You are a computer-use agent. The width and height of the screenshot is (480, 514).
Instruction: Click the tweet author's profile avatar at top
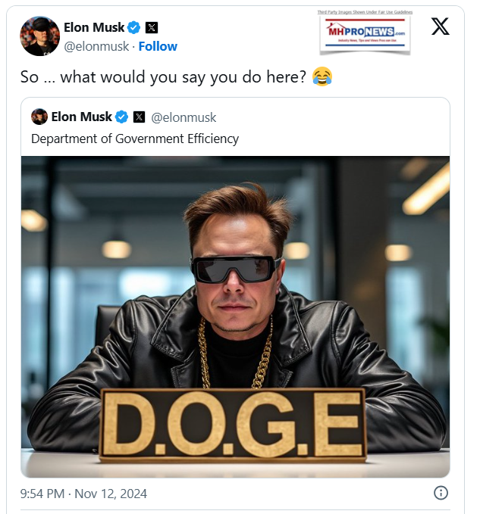40,36
